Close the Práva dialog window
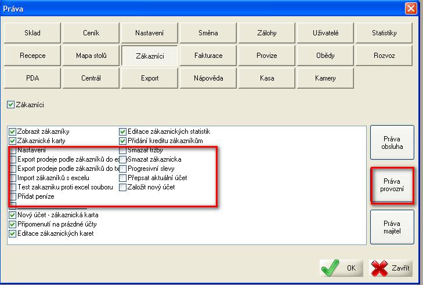The image size is (423, 285). [x=410, y=8]
